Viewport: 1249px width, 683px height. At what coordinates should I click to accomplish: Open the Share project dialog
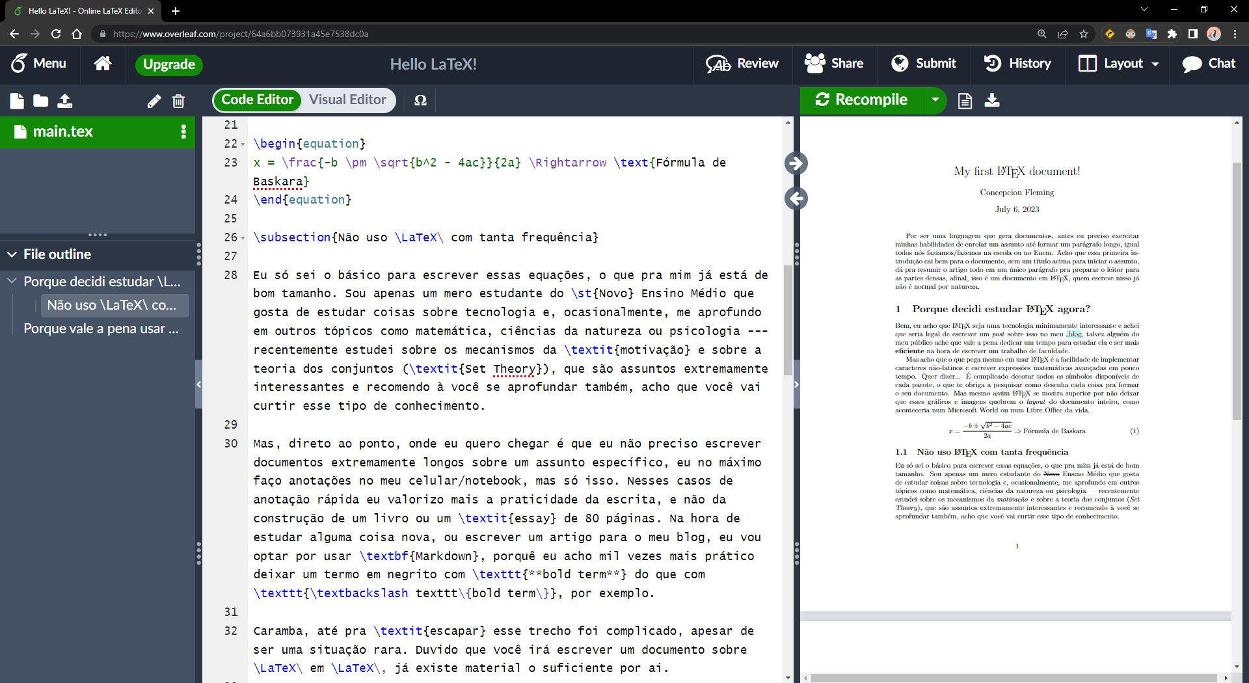(834, 64)
